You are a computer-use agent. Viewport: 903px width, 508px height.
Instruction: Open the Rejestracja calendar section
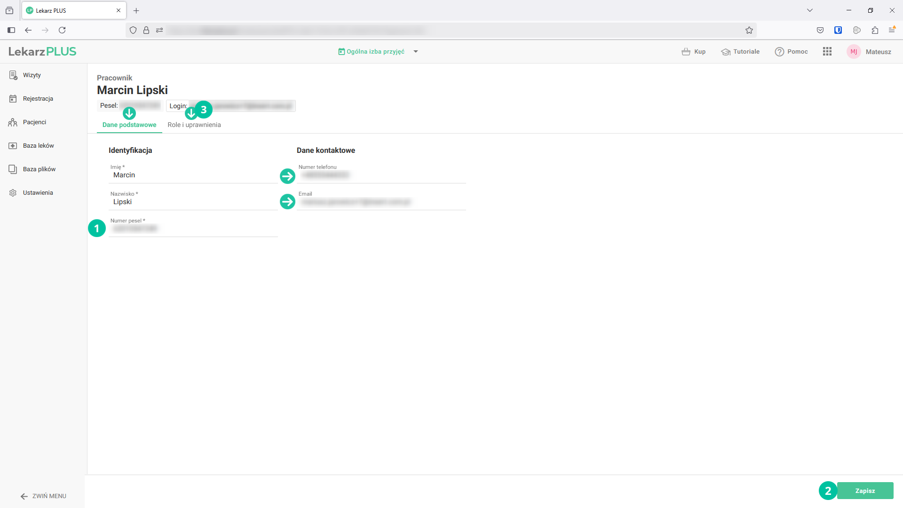(x=38, y=99)
